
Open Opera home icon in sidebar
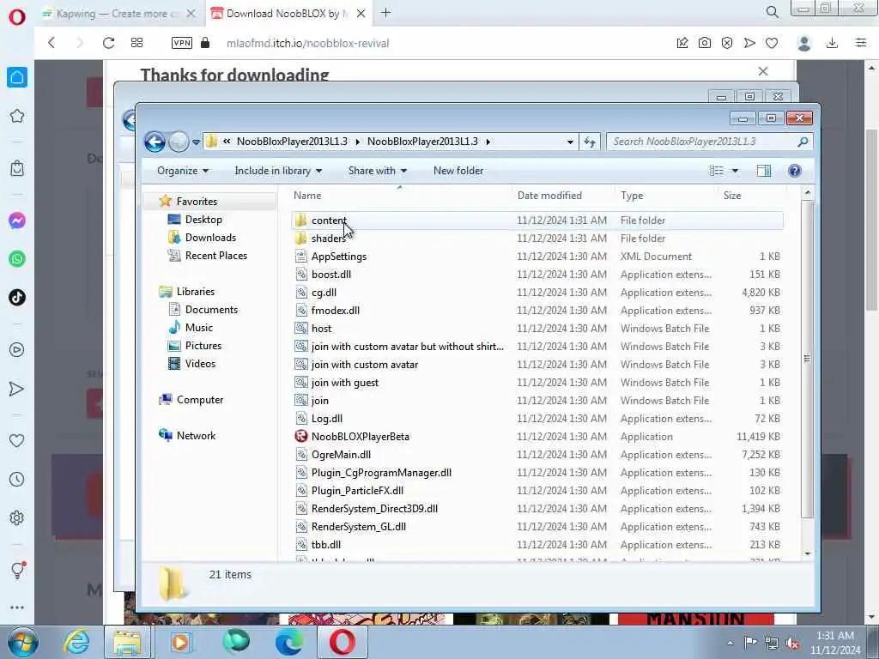(x=17, y=77)
